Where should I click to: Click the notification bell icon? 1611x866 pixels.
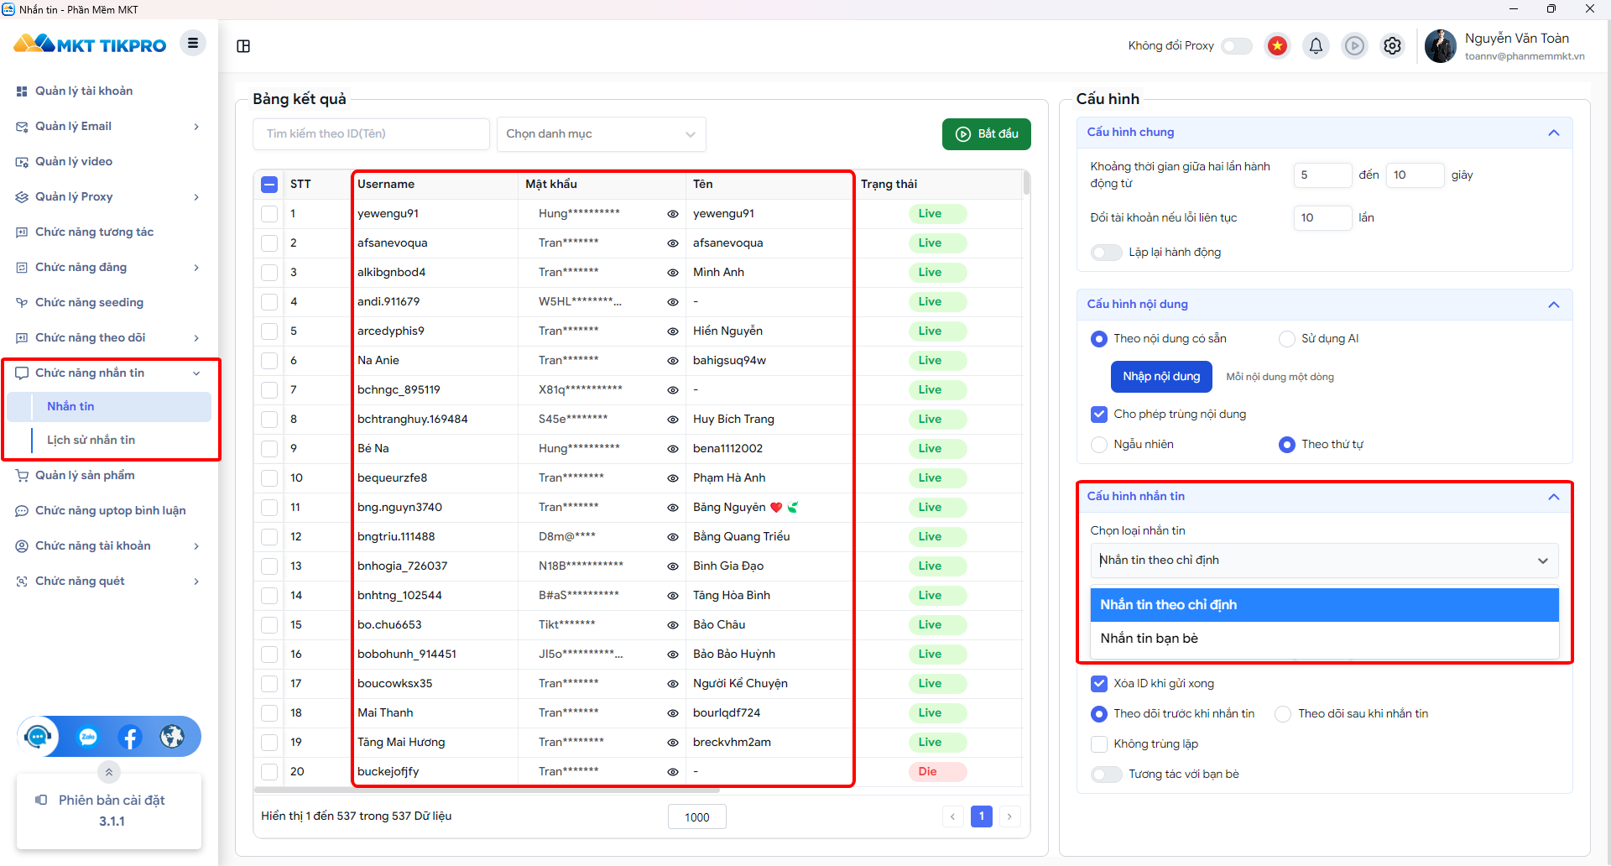pyautogui.click(x=1316, y=45)
